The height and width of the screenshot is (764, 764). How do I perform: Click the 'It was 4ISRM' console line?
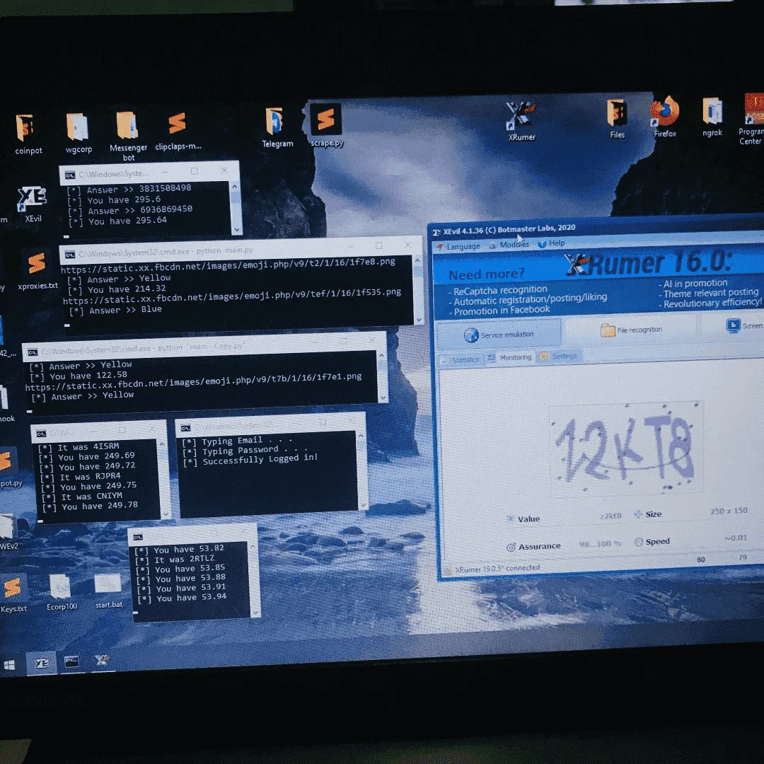coord(79,447)
